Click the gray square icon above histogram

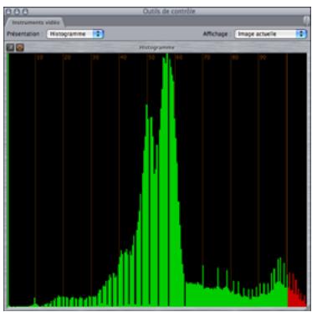10,48
